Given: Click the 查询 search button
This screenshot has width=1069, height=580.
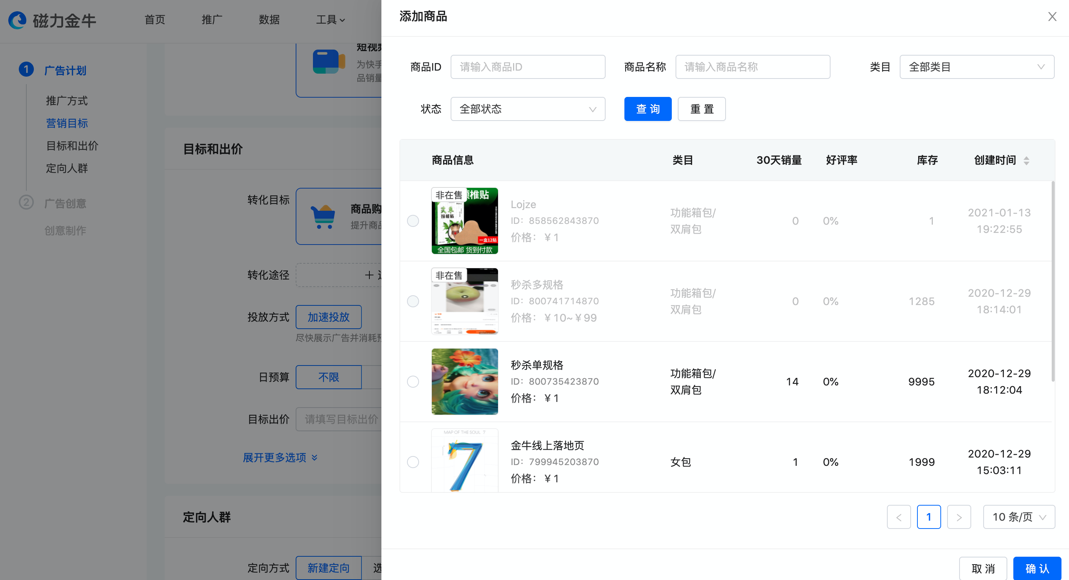Looking at the screenshot, I should pos(648,109).
